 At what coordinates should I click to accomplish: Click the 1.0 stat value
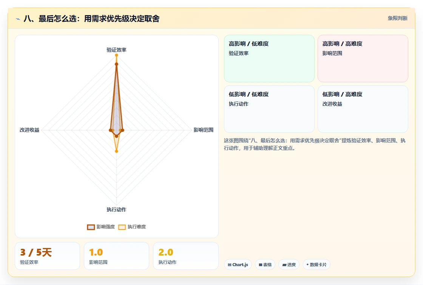[96, 253]
